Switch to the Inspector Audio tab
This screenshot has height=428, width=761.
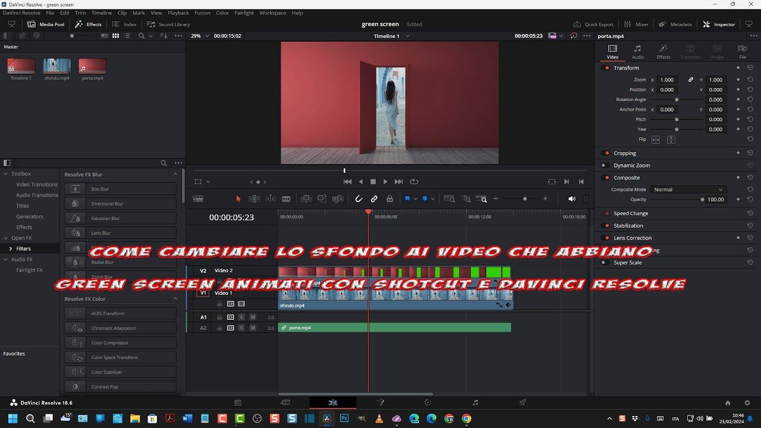(637, 52)
